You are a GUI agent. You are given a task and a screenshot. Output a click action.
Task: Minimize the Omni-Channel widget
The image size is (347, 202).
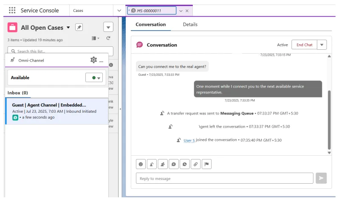pyautogui.click(x=102, y=60)
